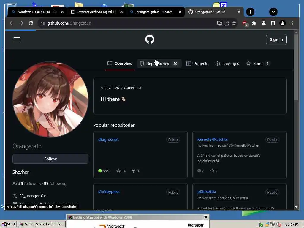Viewport: 304px width, 228px height.
Task: Close the Getting Started with Windows 2000 window
Action: pyautogui.click(x=206, y=217)
